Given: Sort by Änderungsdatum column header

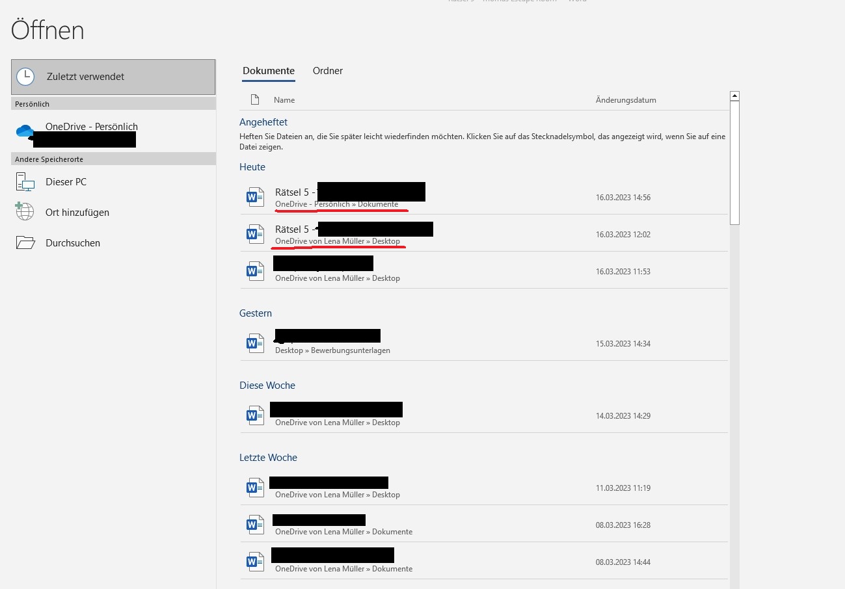Looking at the screenshot, I should (625, 100).
